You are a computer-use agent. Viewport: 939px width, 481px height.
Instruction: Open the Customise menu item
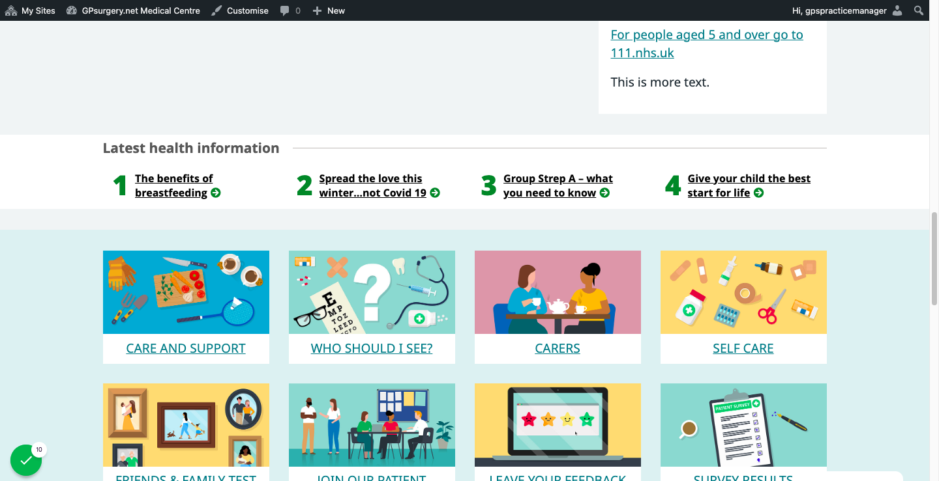pos(240,10)
